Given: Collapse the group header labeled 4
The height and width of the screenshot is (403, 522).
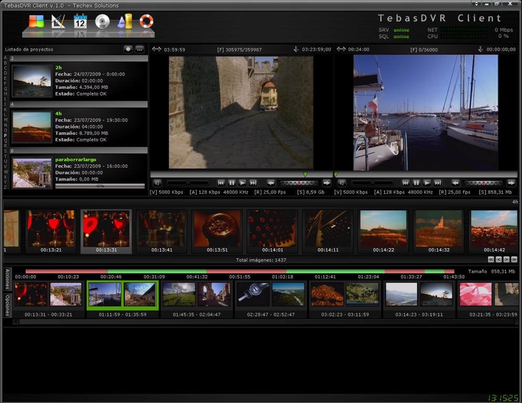Looking at the screenshot, I should [79, 104].
